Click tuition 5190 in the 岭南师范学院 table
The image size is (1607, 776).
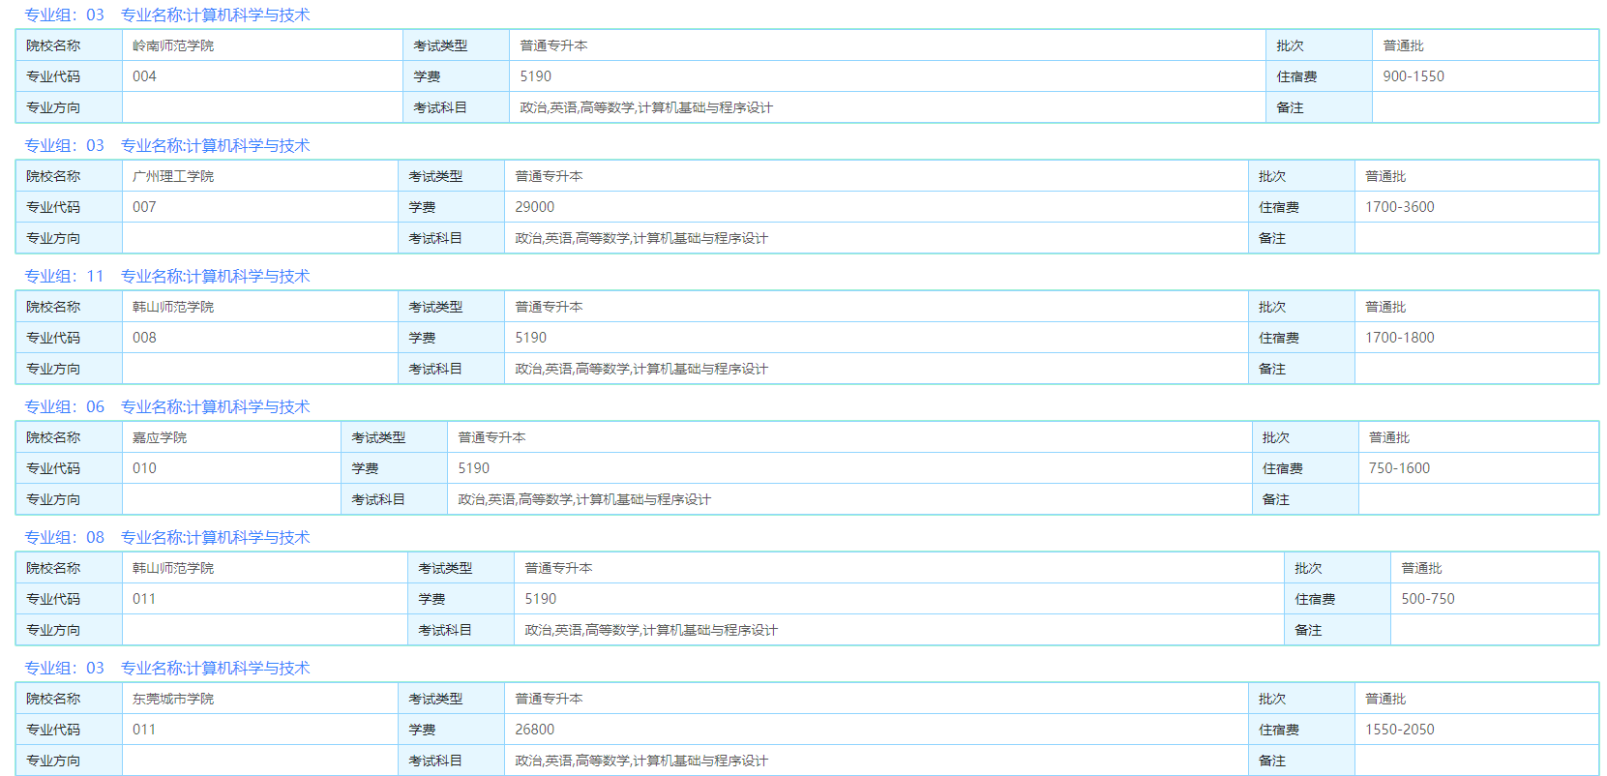(x=535, y=76)
